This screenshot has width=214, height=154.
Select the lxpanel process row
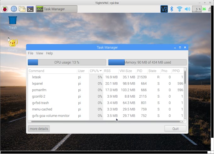[106, 84]
